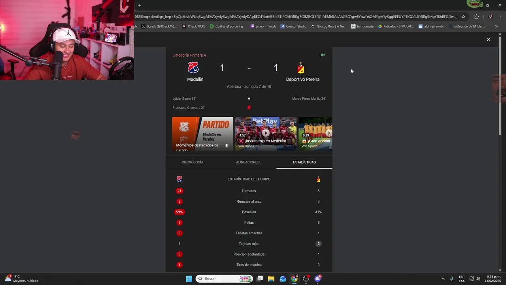This screenshot has height=285, width=506.
Task: Open the Categoría Primera A league link
Action: coord(189,55)
